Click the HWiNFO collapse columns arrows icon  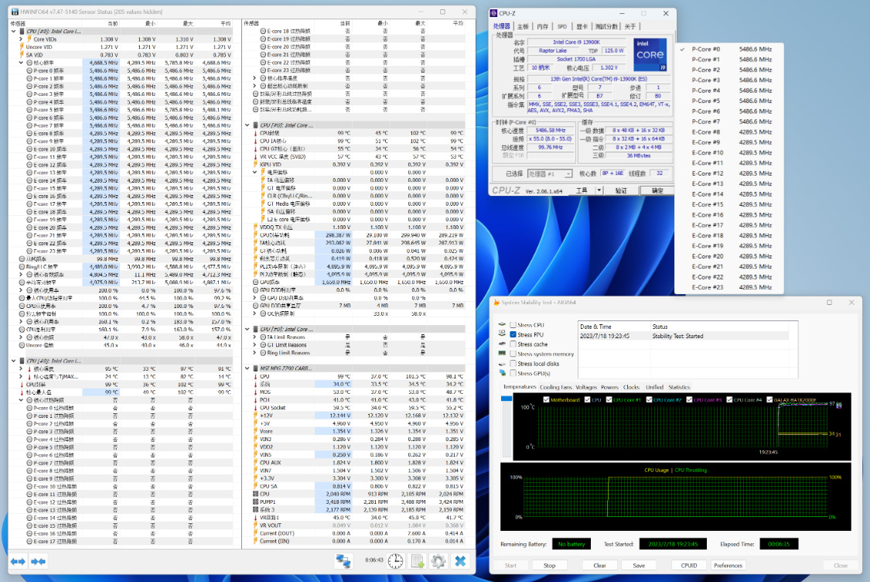(x=37, y=561)
